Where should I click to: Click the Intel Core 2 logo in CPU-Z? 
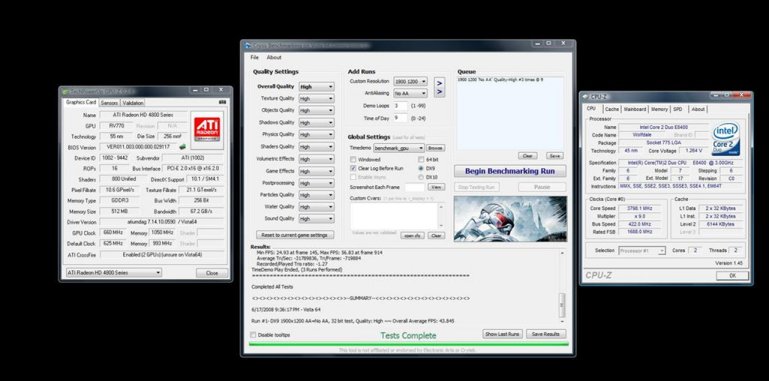point(726,139)
